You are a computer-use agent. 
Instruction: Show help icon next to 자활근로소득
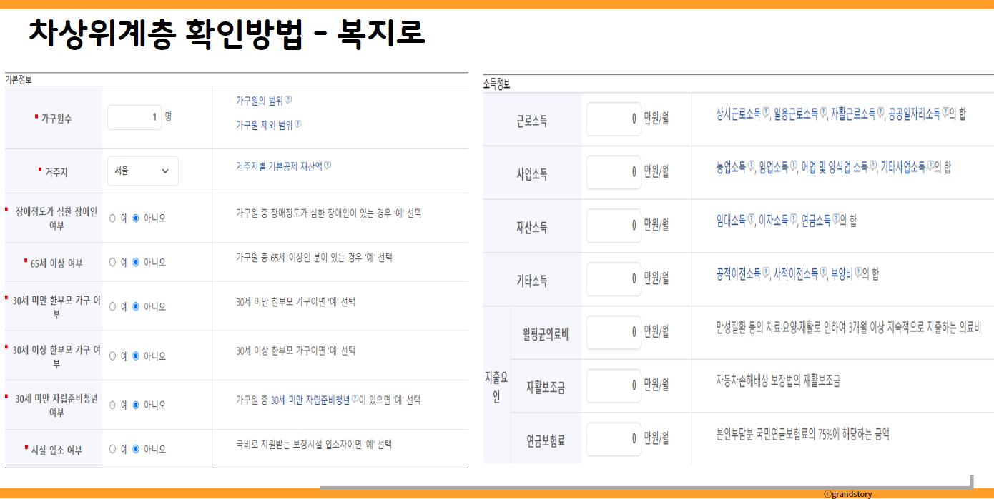pyautogui.click(x=880, y=113)
